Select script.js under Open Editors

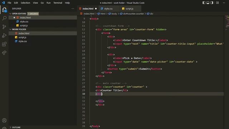pos(43,25)
